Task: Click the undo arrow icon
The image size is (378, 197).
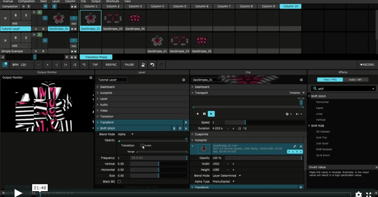Action: click(x=152, y=65)
